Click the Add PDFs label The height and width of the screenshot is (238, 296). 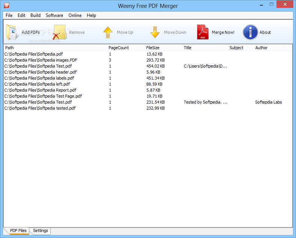(x=30, y=32)
